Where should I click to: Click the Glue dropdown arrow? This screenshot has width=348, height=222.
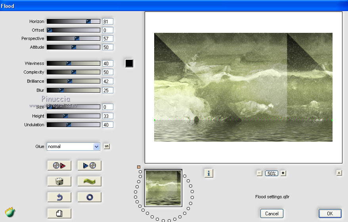pyautogui.click(x=96, y=146)
